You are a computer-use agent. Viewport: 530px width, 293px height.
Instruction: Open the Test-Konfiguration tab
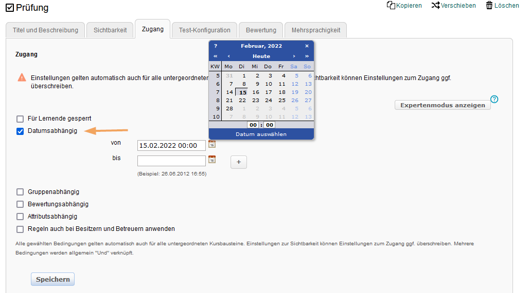(204, 30)
